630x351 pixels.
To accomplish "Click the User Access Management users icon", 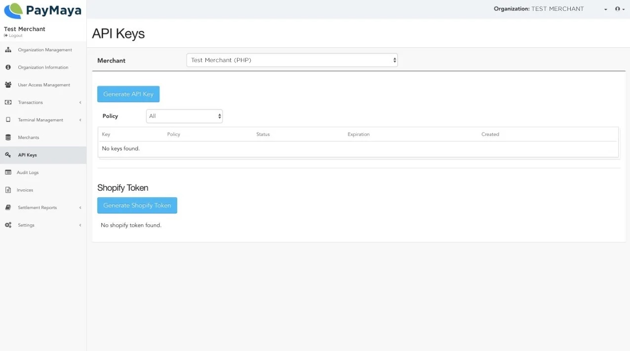I will [x=8, y=85].
